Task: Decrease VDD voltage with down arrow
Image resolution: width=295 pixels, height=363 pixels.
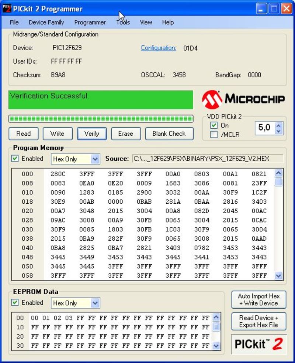Action: pyautogui.click(x=279, y=131)
